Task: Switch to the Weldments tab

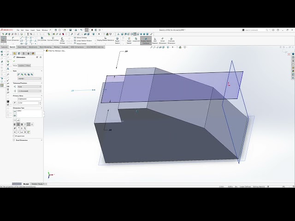Action: tap(33, 47)
